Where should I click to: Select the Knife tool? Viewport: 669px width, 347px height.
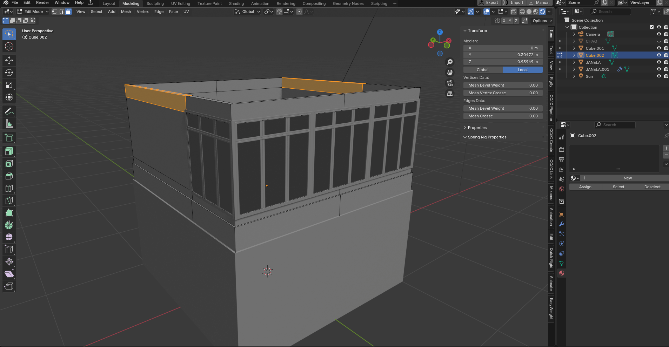(9, 200)
